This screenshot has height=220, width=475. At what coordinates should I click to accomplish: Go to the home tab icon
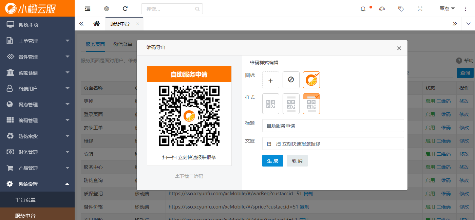click(97, 24)
